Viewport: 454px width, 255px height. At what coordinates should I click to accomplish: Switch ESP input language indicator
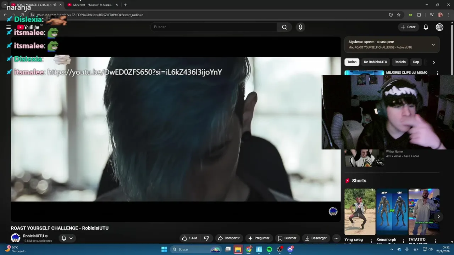tap(416, 249)
